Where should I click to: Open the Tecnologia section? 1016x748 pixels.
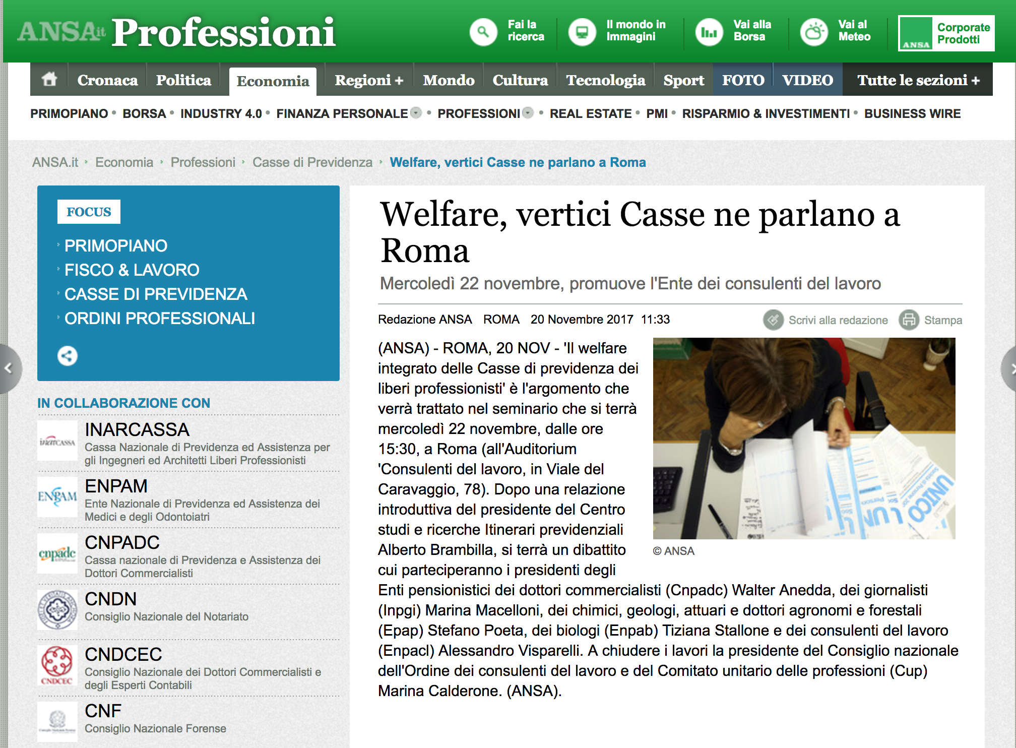[606, 80]
